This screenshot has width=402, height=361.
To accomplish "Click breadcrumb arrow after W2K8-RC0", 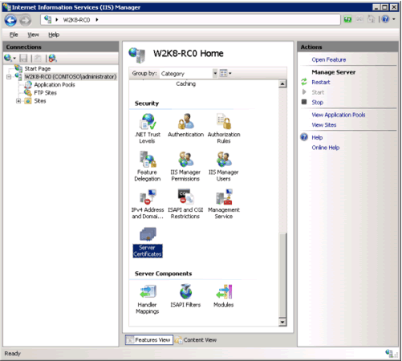I will tap(97, 19).
